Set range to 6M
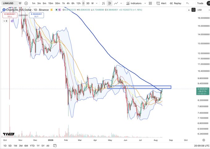 (26, 146)
